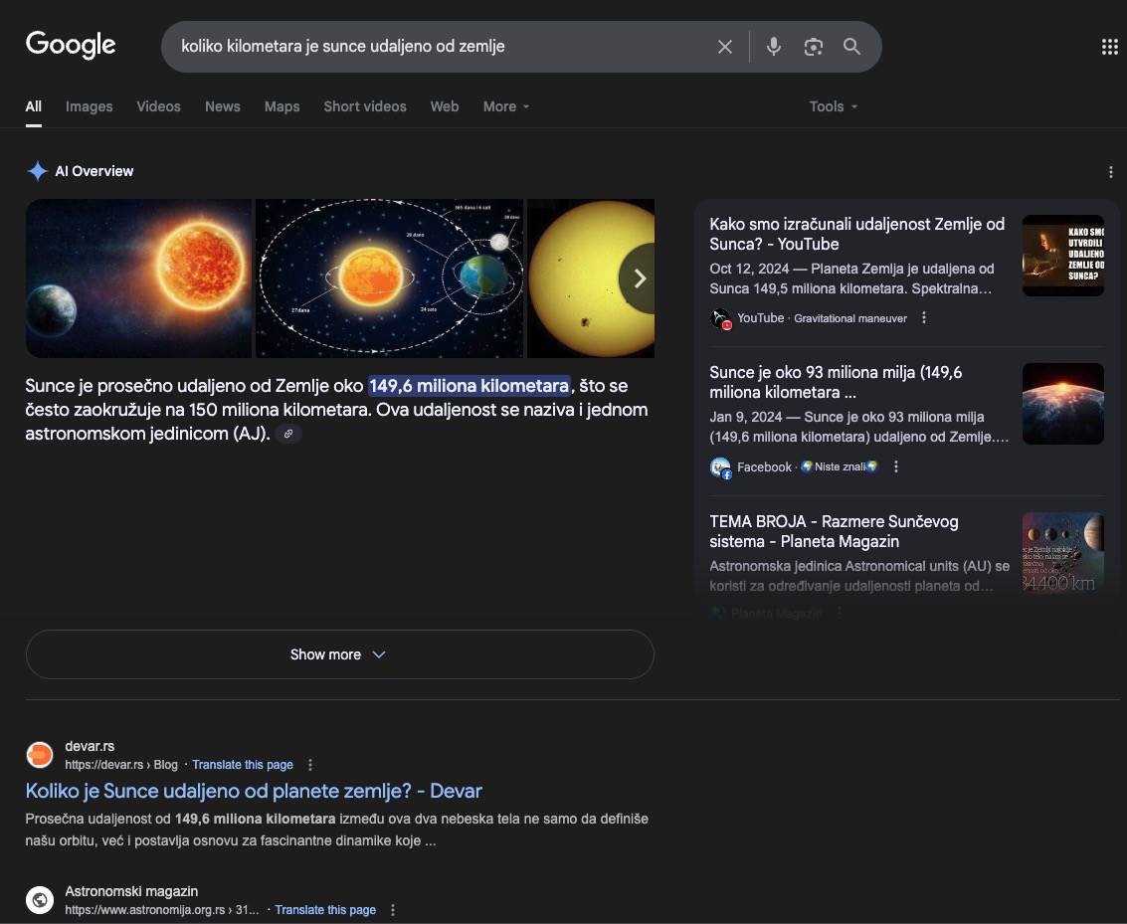Image resolution: width=1127 pixels, height=924 pixels.
Task: Expand AI Overview with Show more
Action: pos(339,654)
